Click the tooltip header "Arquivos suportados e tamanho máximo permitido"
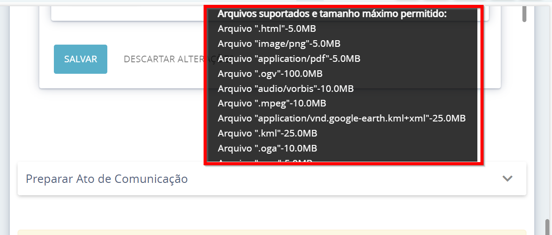Screen dimensions: 552x235 click(332, 14)
